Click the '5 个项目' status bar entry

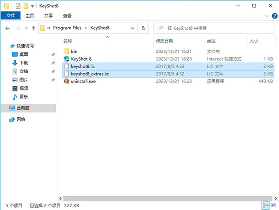coord(14,205)
